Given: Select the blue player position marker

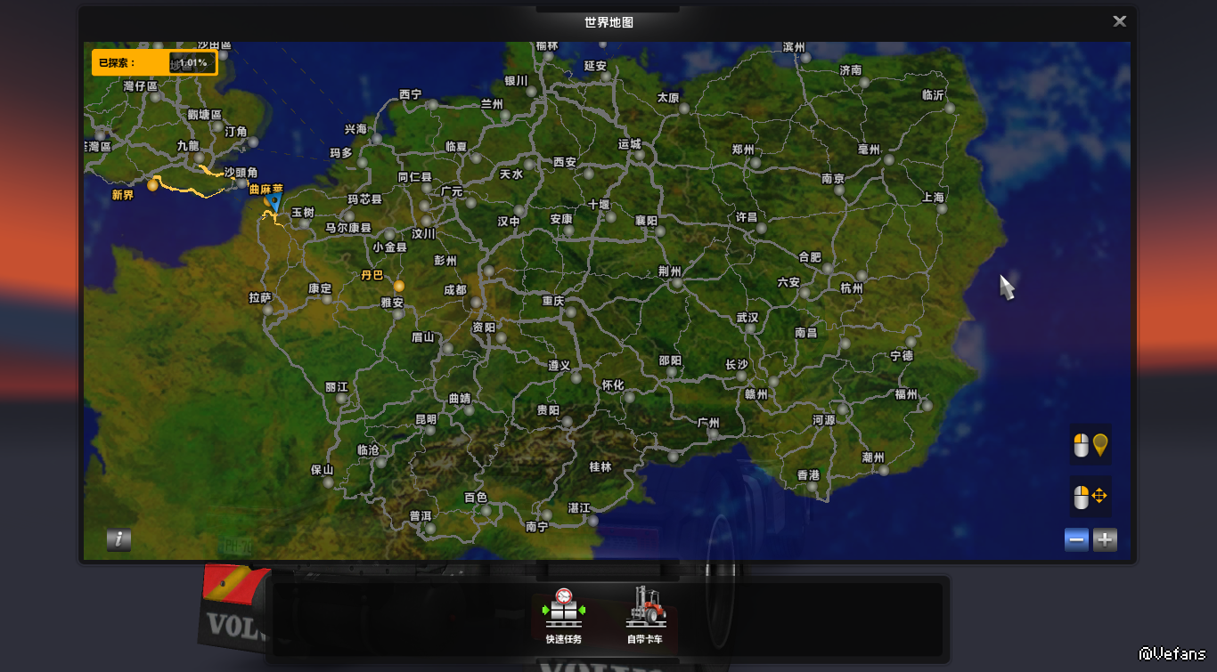Looking at the screenshot, I should coord(274,203).
